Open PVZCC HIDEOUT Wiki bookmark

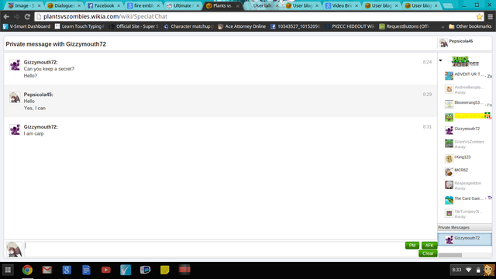click(x=350, y=26)
